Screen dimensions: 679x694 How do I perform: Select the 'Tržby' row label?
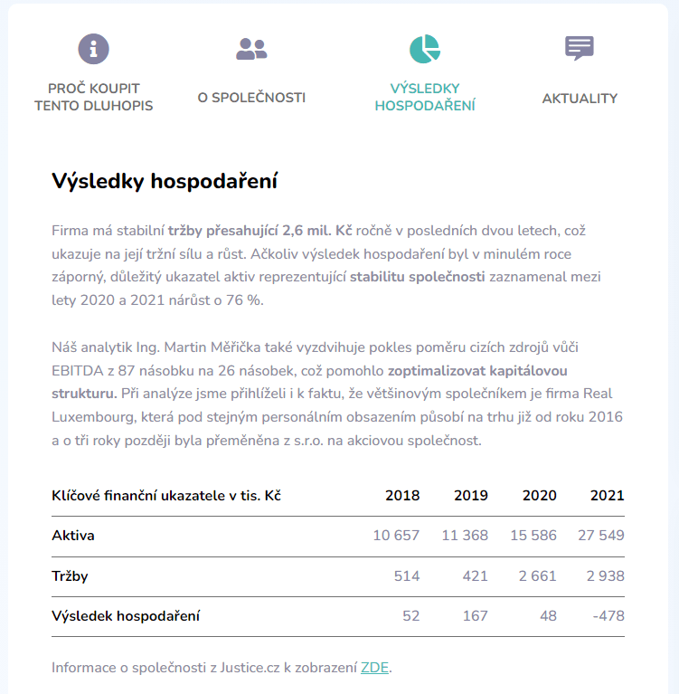tap(70, 576)
